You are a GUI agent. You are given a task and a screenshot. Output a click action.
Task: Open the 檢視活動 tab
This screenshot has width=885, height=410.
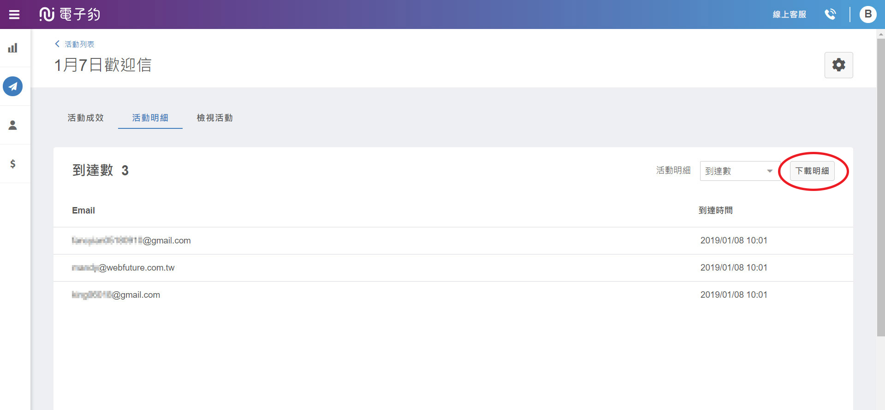point(215,118)
